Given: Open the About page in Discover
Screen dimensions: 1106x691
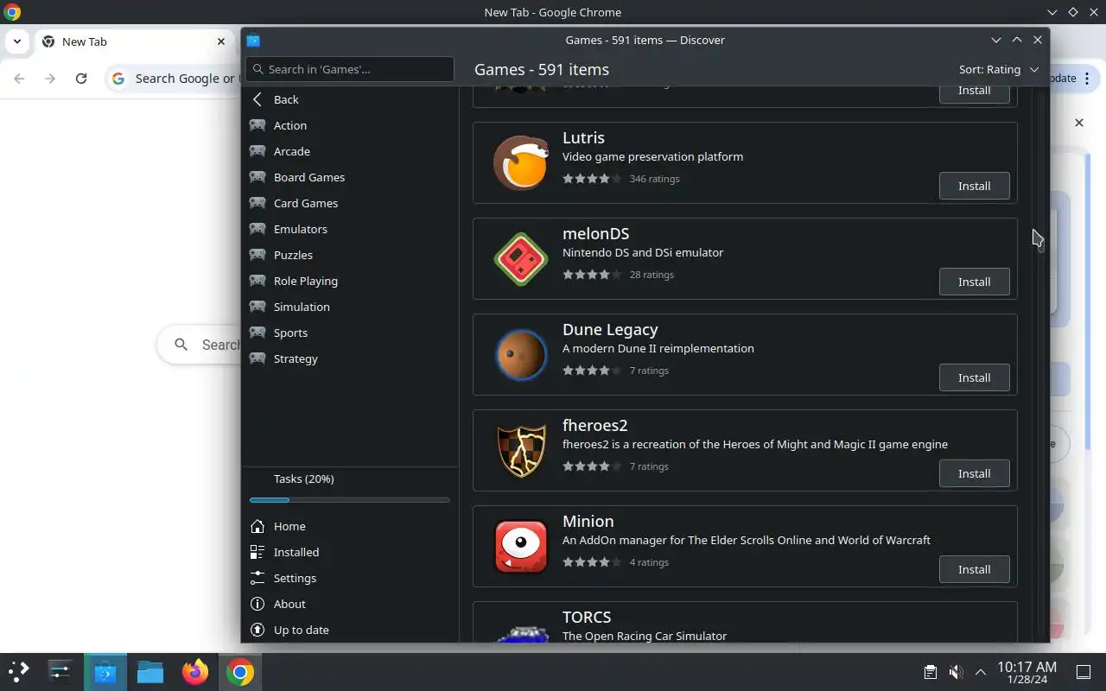Looking at the screenshot, I should point(350,604).
